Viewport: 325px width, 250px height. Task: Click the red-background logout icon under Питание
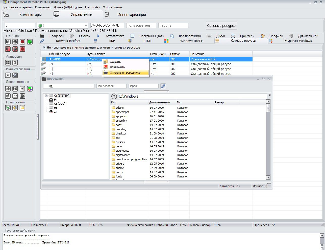coord(8,49)
